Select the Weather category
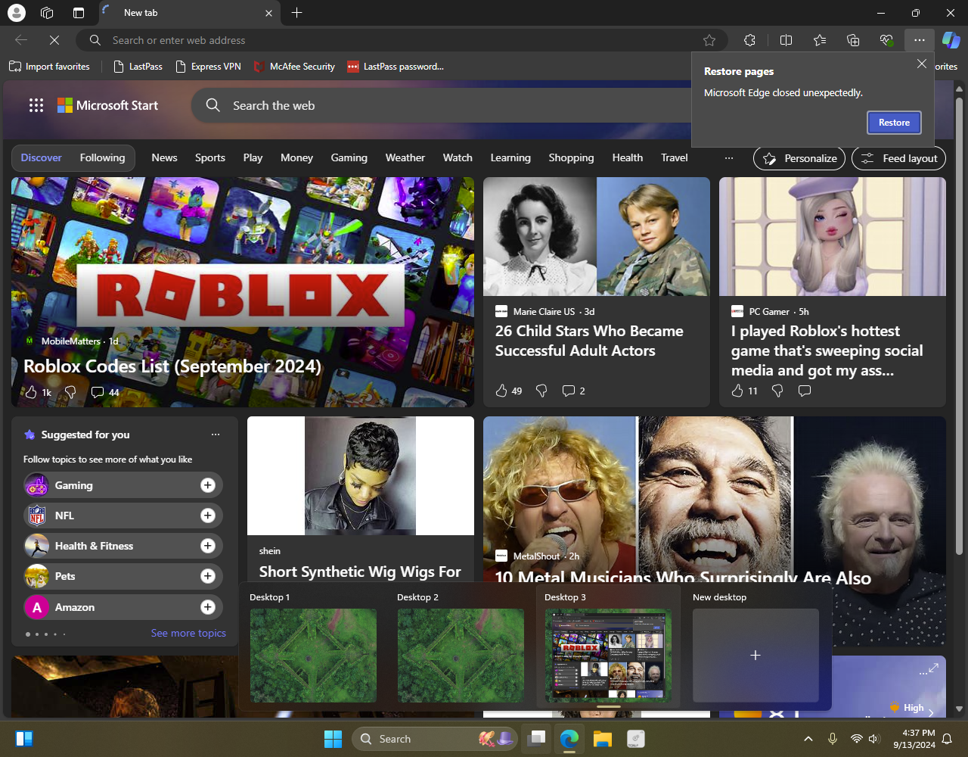The width and height of the screenshot is (968, 757). [x=405, y=157]
